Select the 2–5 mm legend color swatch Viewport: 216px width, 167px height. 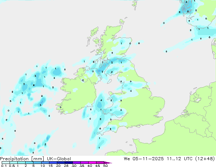29,163
